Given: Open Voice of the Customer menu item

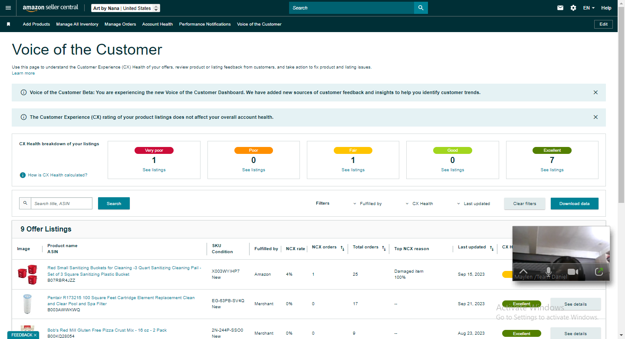Looking at the screenshot, I should (x=259, y=24).
